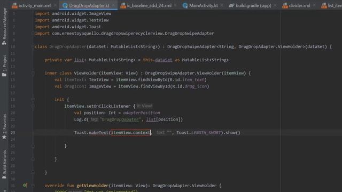The width and height of the screenshot is (342, 192).
Task: Click the "DragDropDapater" log tag string
Action: coord(120,119)
